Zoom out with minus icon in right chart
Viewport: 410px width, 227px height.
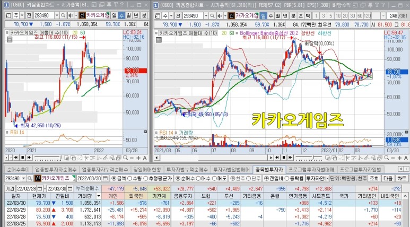(393, 158)
